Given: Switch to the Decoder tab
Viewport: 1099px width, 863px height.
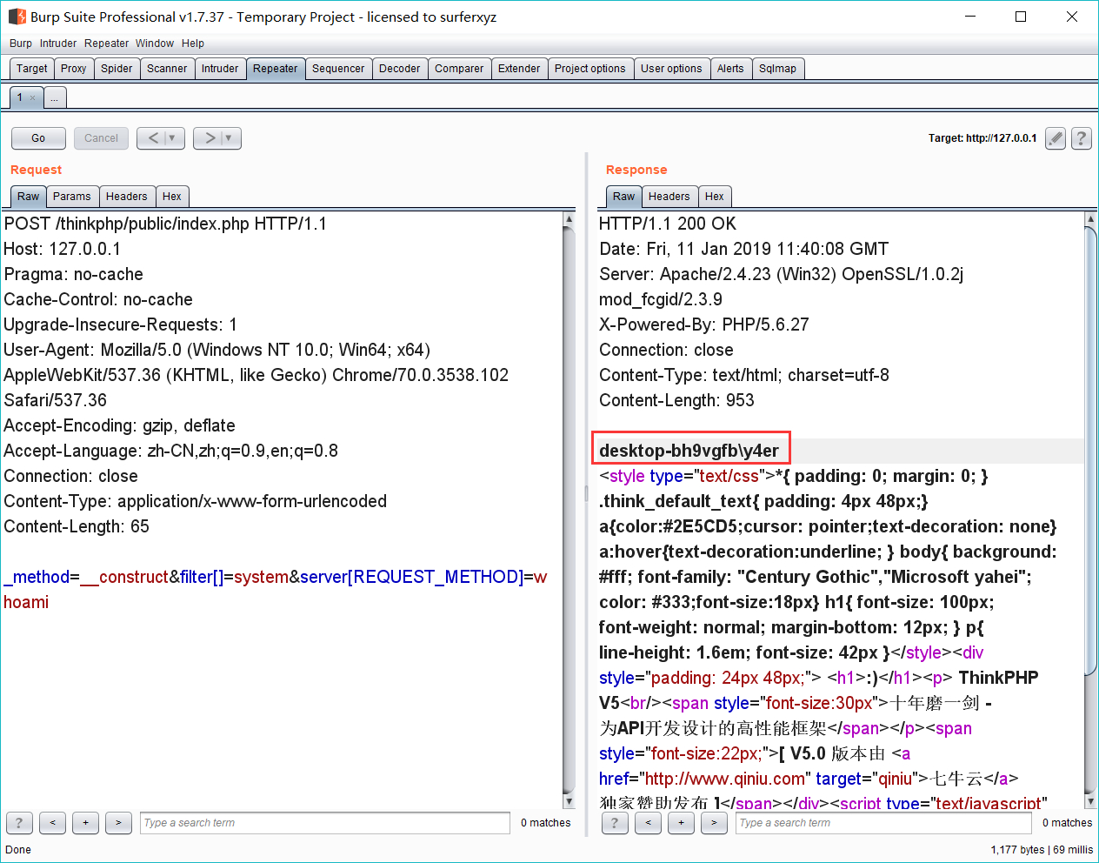Looking at the screenshot, I should tap(400, 69).
